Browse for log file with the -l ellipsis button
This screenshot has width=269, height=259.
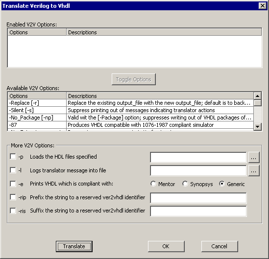tap(254, 170)
